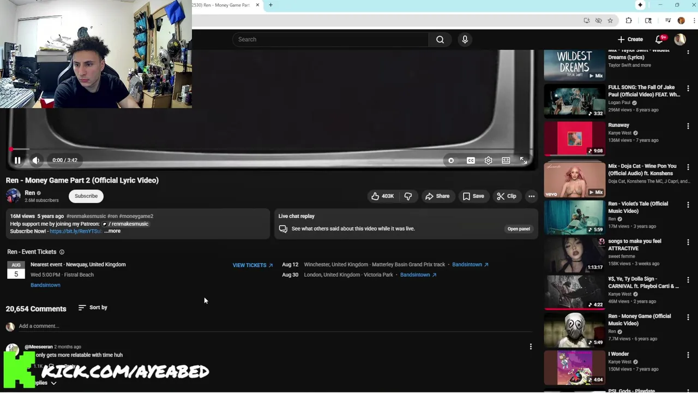Start voice search with the microphone

[465, 39]
